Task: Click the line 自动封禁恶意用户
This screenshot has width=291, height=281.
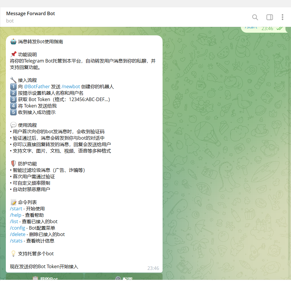Action: pyautogui.click(x=31, y=190)
